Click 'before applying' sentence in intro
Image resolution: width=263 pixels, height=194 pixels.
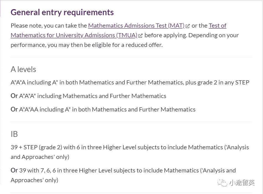coord(166,35)
